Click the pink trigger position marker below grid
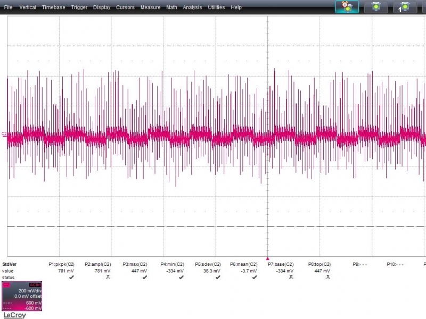The width and height of the screenshot is (426, 319). coord(267,257)
